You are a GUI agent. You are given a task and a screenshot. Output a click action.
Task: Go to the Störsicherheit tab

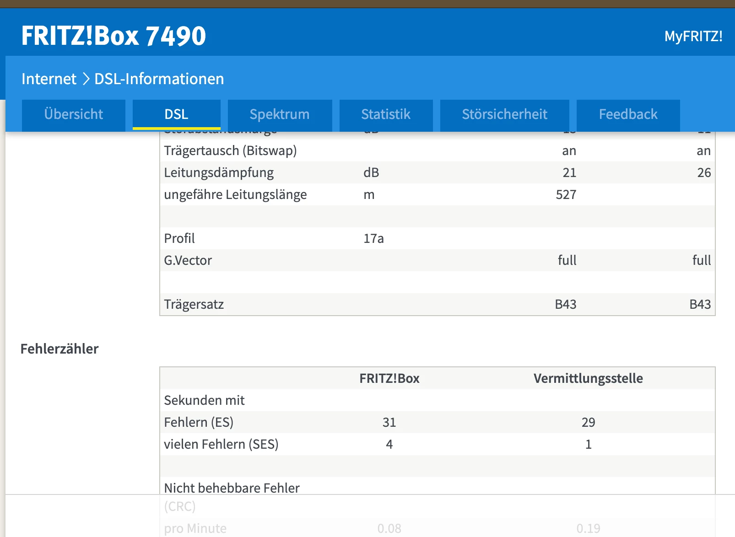504,114
